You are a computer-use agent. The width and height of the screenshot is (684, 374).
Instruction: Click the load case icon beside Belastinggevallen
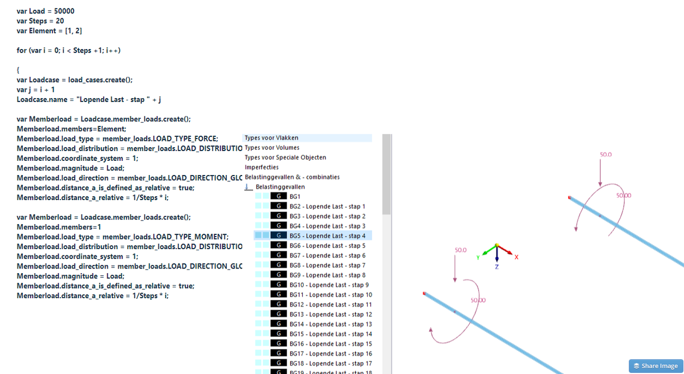pos(249,187)
